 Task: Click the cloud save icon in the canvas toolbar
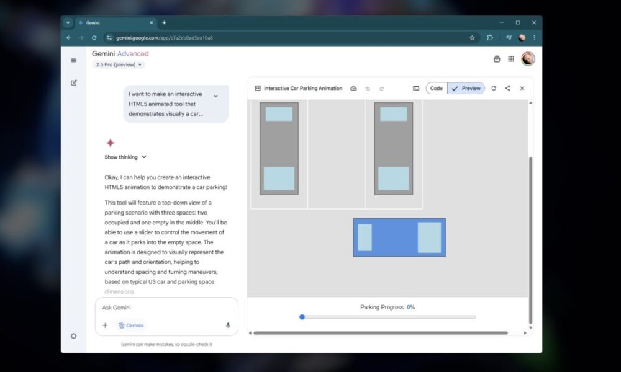click(354, 88)
